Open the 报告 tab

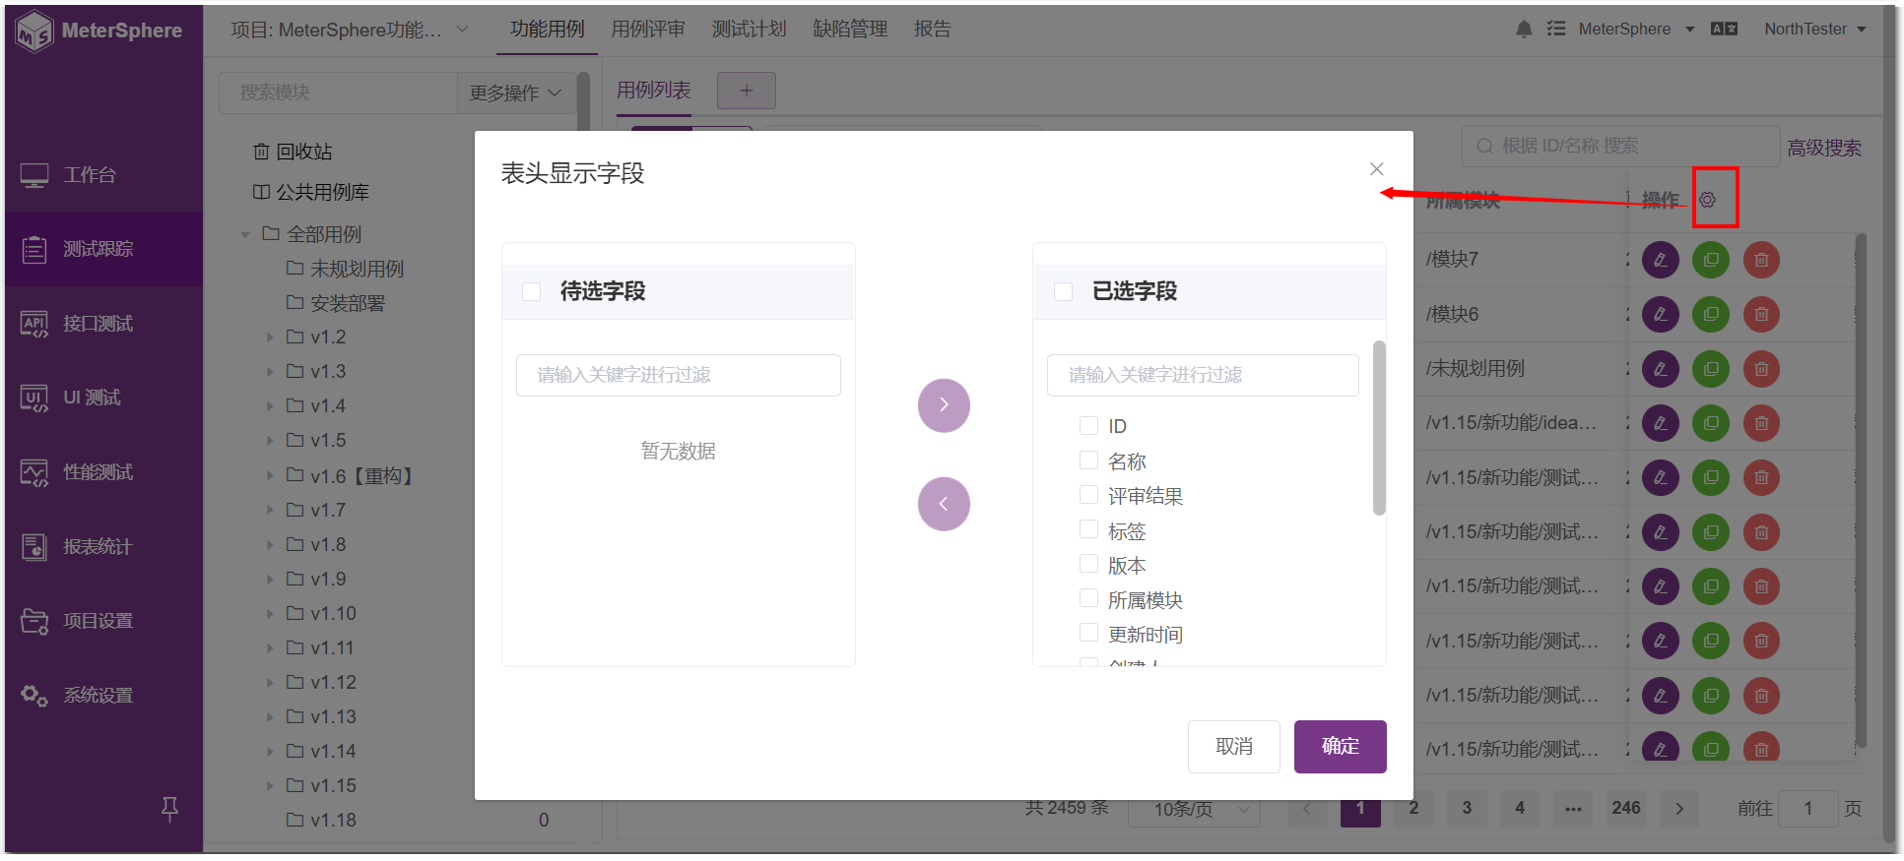[933, 30]
